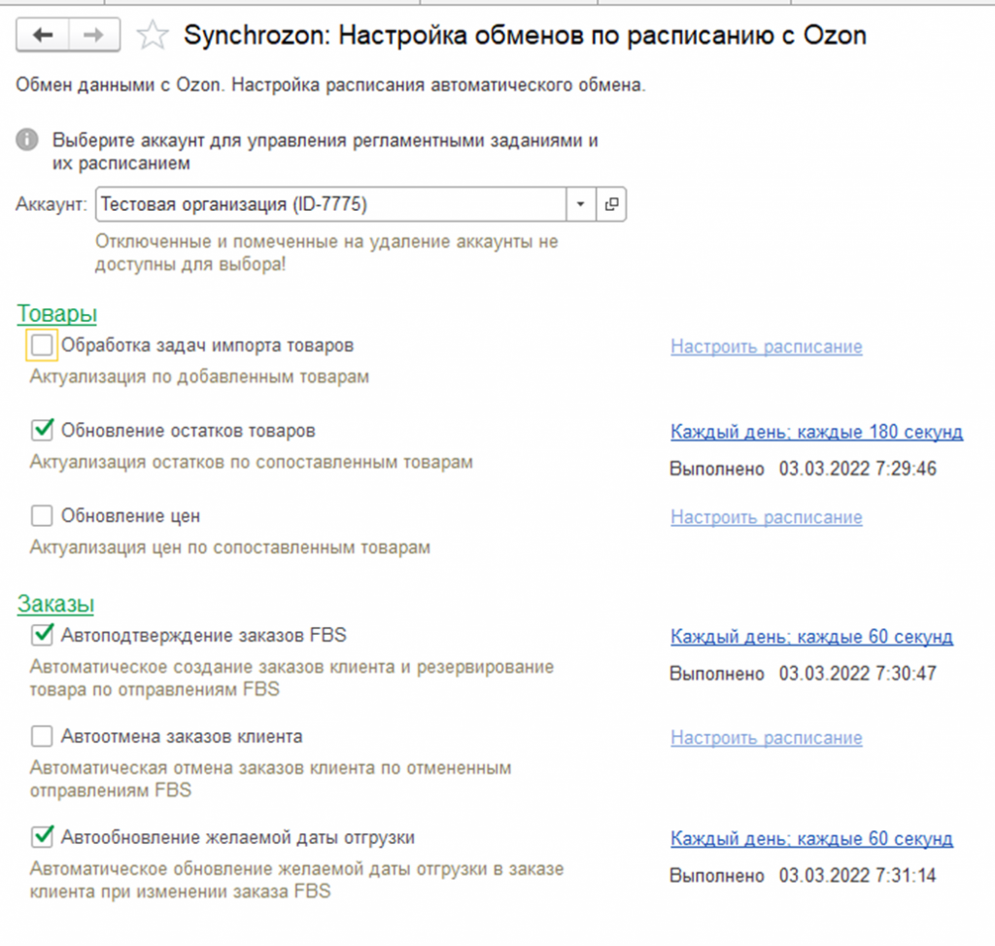Enable Обновление цен checkbox
Image resolution: width=995 pixels, height=946 pixels.
pos(42,515)
